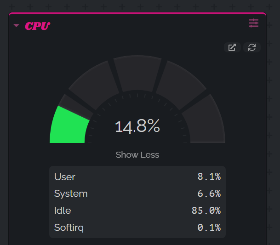
Task: Click Show Less to hide details
Action: point(137,154)
